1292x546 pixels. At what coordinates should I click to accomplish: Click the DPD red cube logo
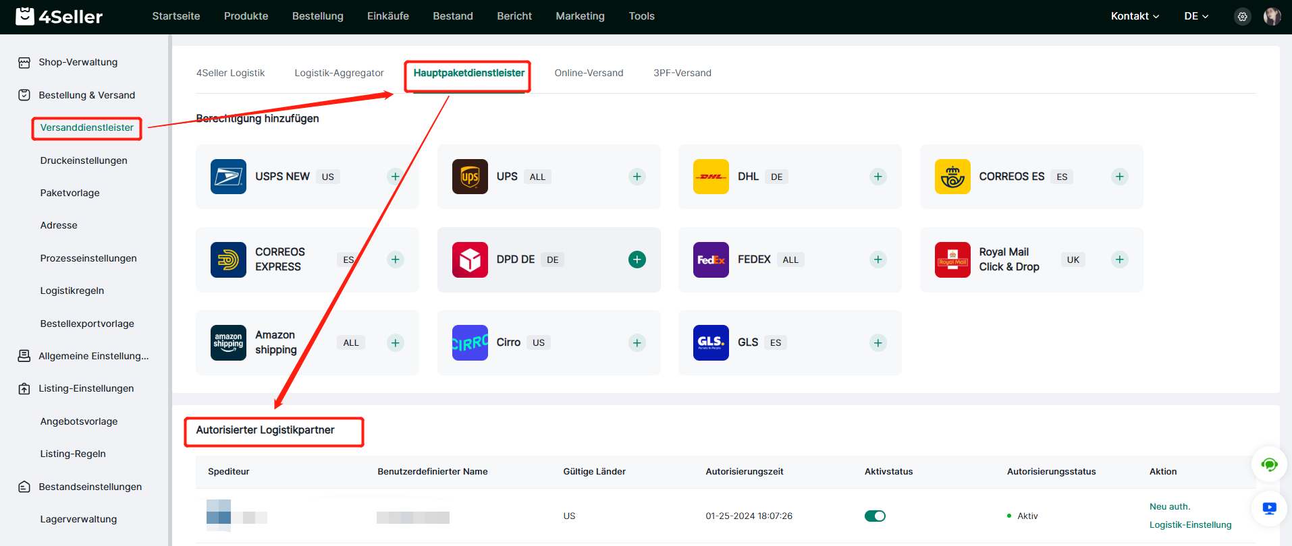tap(470, 260)
